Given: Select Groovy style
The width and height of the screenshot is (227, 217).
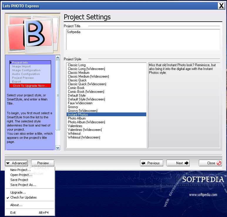Looking at the screenshot, I should point(106,107).
